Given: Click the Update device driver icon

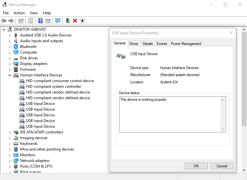Looking at the screenshot, I should point(68,21).
